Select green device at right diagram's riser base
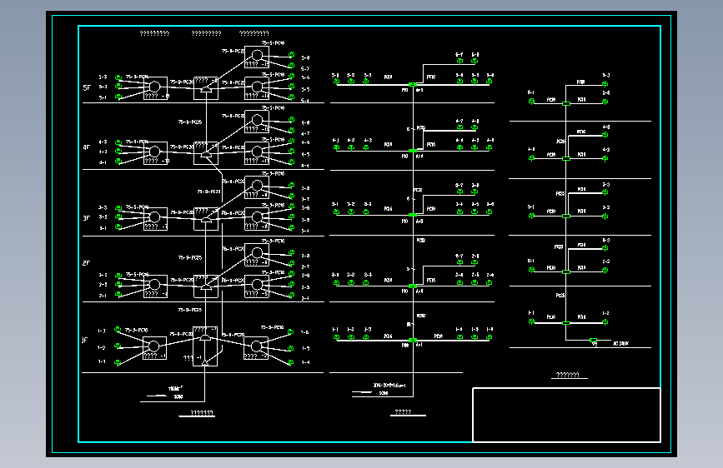 594,341
